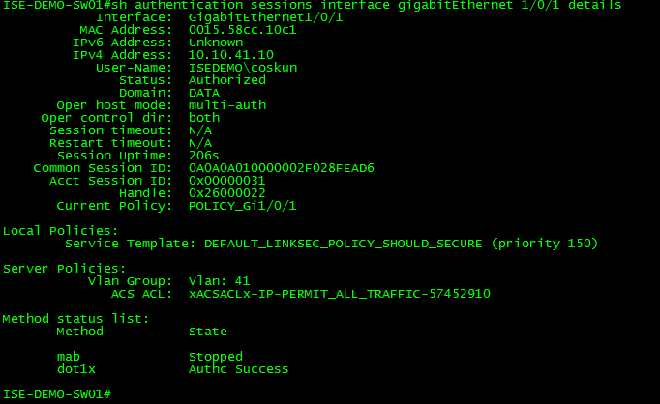The height and width of the screenshot is (404, 660).
Task: Click the Authorized status value
Action: [x=227, y=80]
